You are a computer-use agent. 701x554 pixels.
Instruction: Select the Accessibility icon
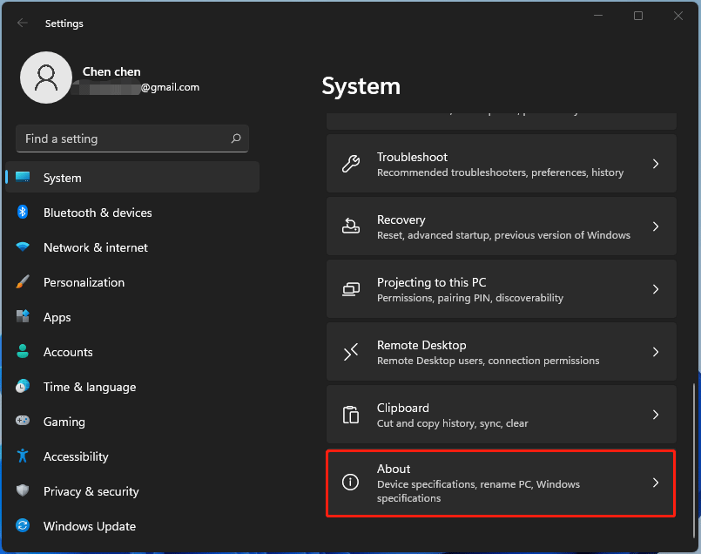[24, 456]
